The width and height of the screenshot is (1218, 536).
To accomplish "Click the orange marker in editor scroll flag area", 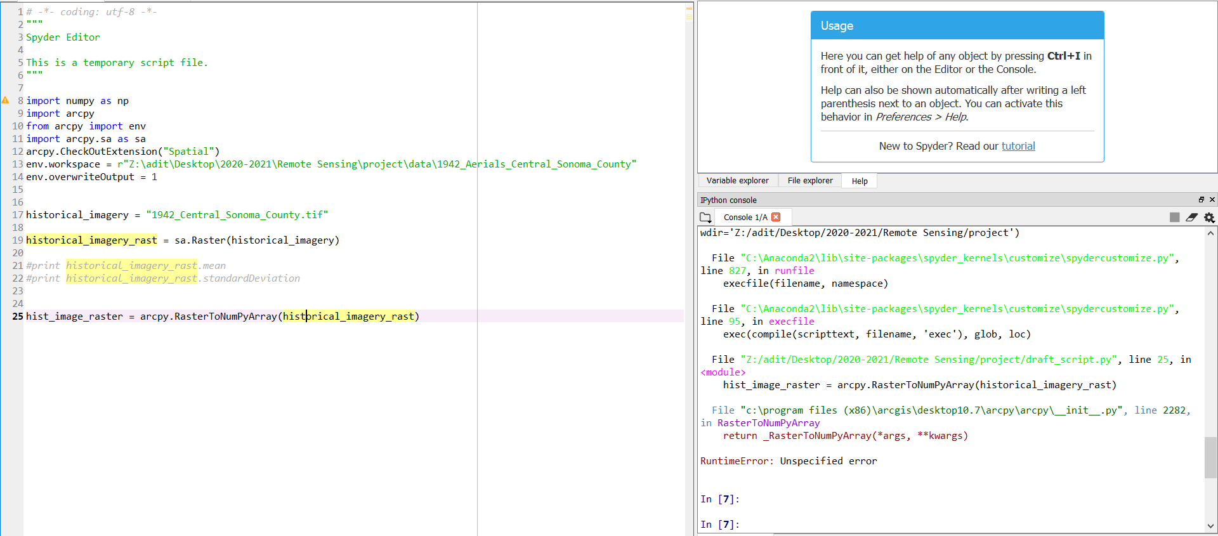I will [689, 10].
